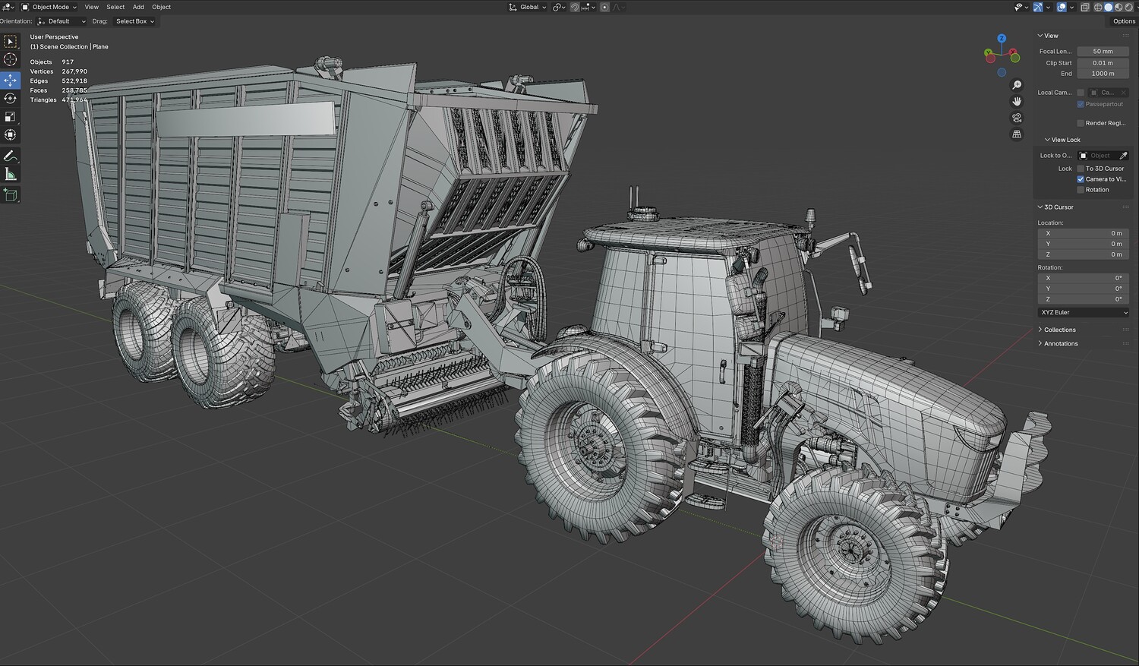Click the zoom magnifier viewport button
This screenshot has width=1139, height=666.
[x=1017, y=85]
